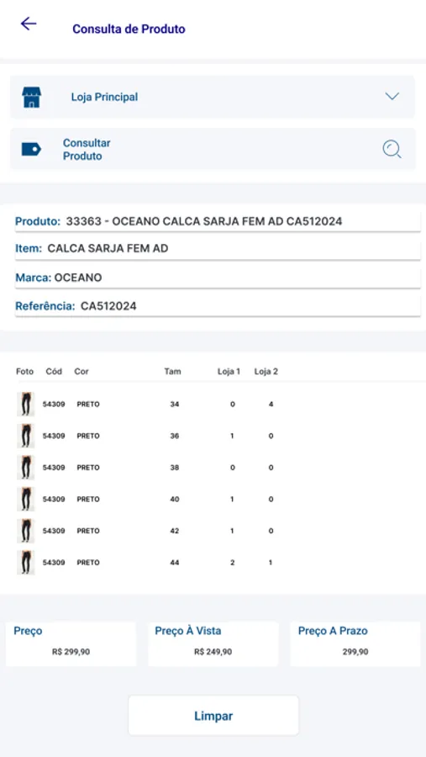
Task: Select the Item line CALCA SARJA FEM AD
Action: (x=218, y=249)
